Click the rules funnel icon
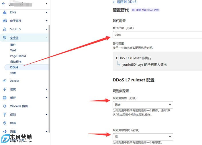 (x=5, y=115)
